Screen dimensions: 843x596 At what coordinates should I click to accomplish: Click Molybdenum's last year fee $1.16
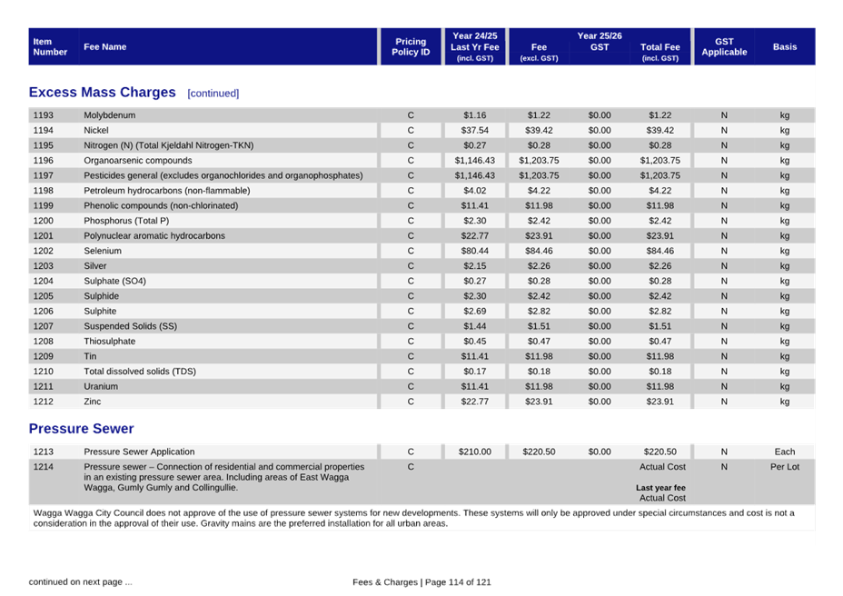coord(475,115)
